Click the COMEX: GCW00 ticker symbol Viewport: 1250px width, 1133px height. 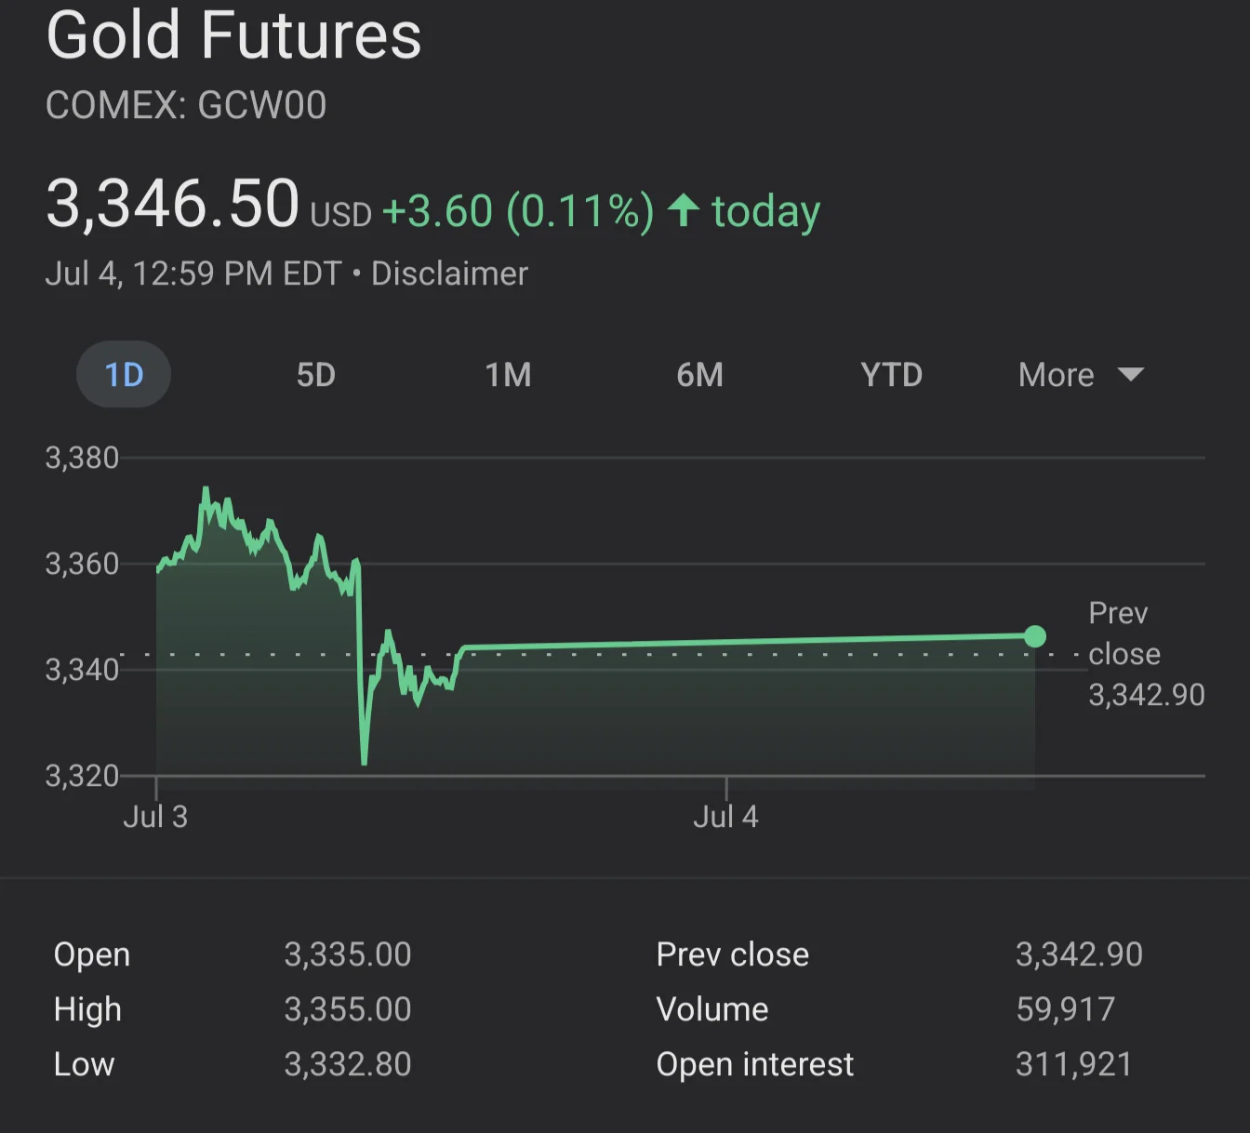(186, 105)
